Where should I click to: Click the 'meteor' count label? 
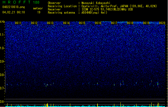click(38, 8)
